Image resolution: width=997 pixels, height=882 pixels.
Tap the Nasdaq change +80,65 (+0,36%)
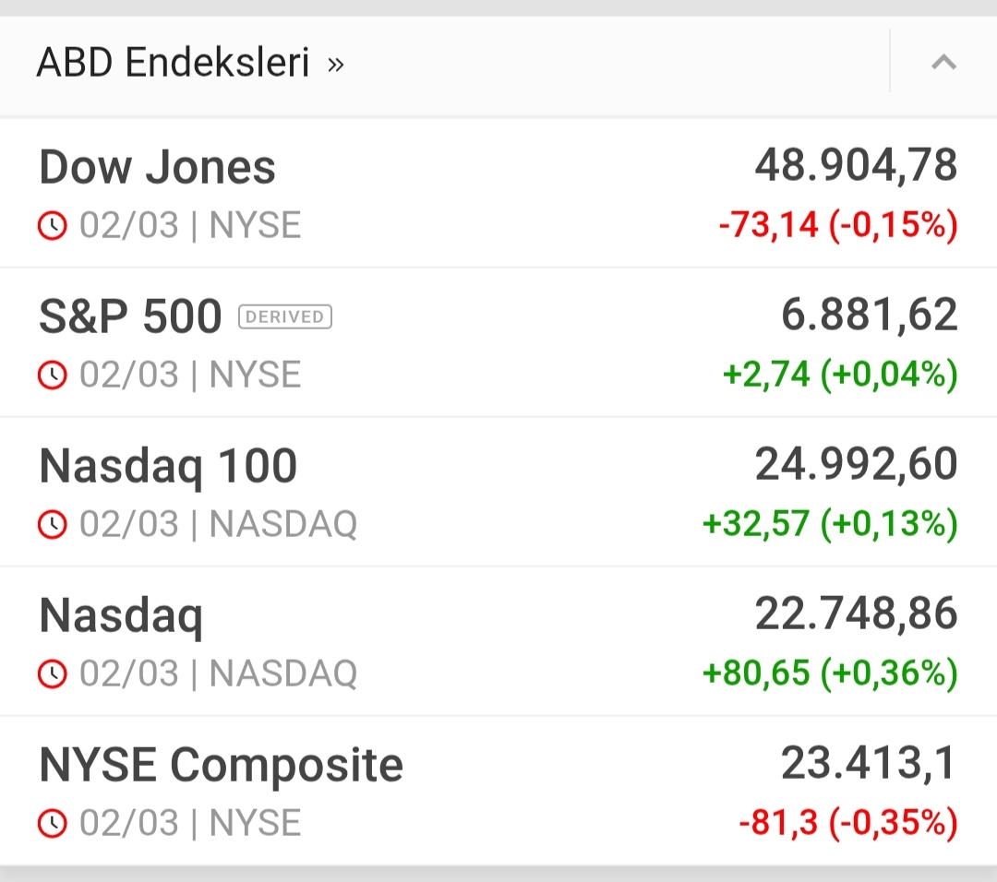(x=830, y=673)
